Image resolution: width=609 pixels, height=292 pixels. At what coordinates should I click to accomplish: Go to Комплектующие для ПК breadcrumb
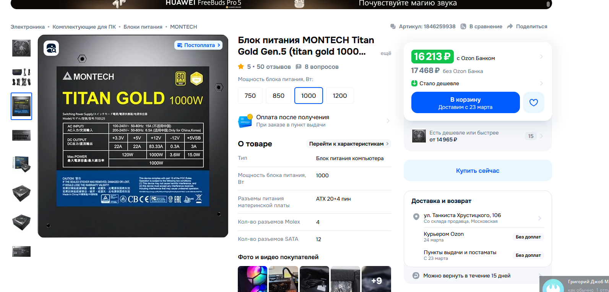84,27
